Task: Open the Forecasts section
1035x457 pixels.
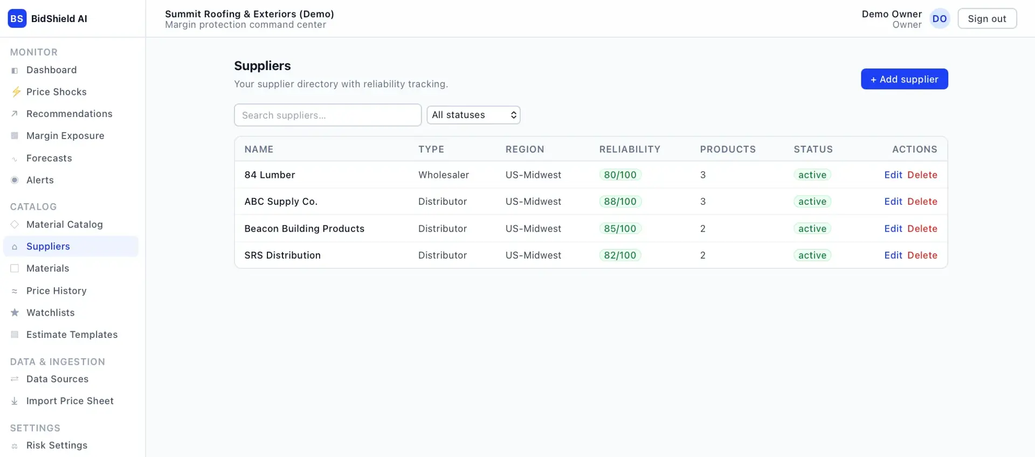Action: pos(71,158)
